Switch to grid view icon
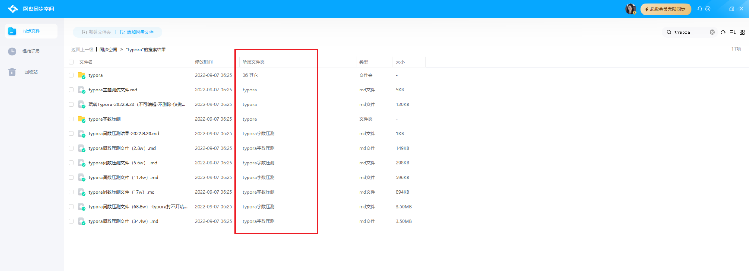The image size is (749, 271). click(x=742, y=32)
